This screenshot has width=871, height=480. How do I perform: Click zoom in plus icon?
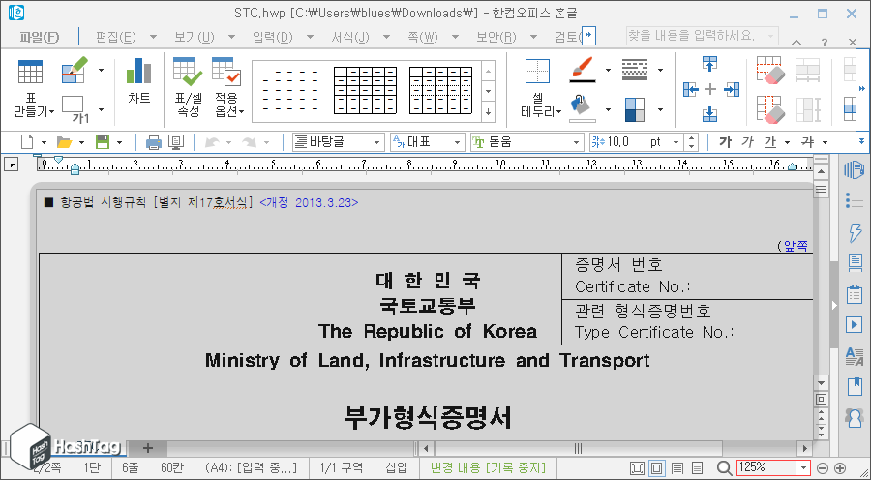pyautogui.click(x=840, y=468)
